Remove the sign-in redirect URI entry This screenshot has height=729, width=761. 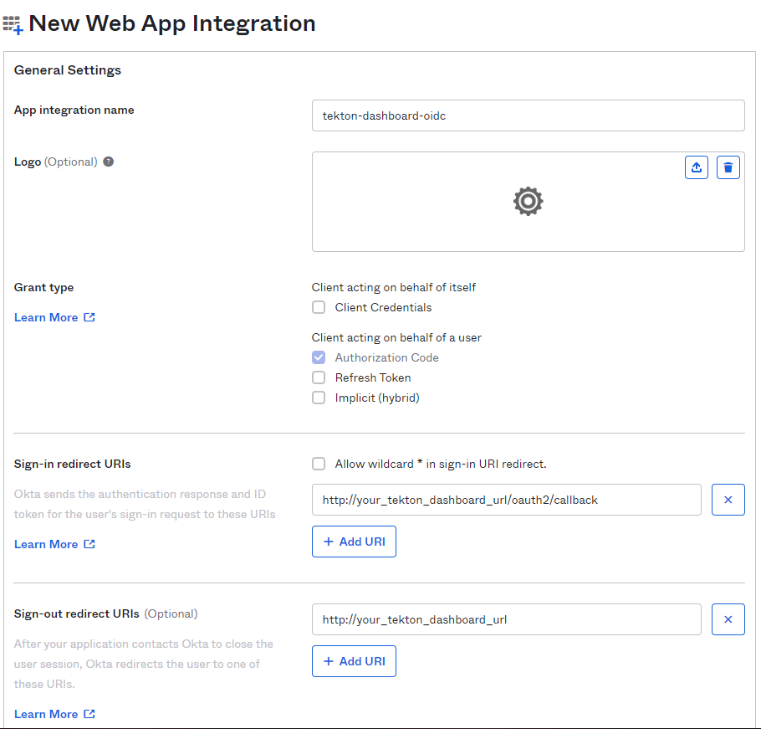[728, 500]
